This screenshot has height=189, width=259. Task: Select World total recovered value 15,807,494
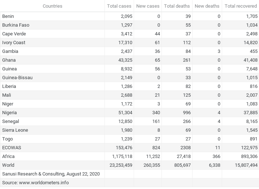tap(242, 165)
